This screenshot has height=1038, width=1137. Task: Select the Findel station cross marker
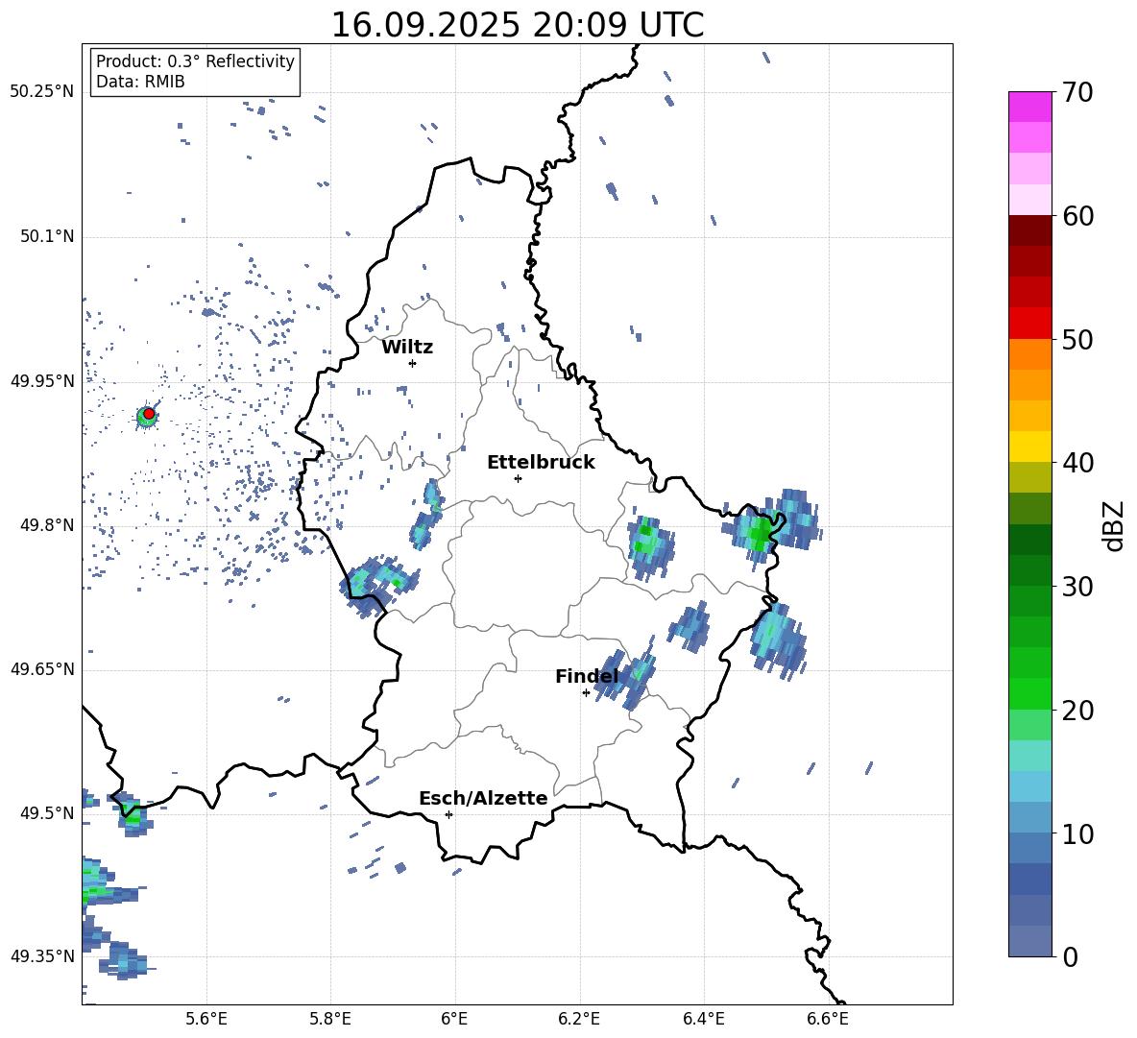[586, 692]
